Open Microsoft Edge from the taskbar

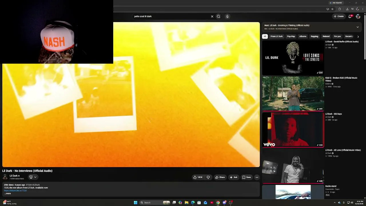(x=193, y=203)
